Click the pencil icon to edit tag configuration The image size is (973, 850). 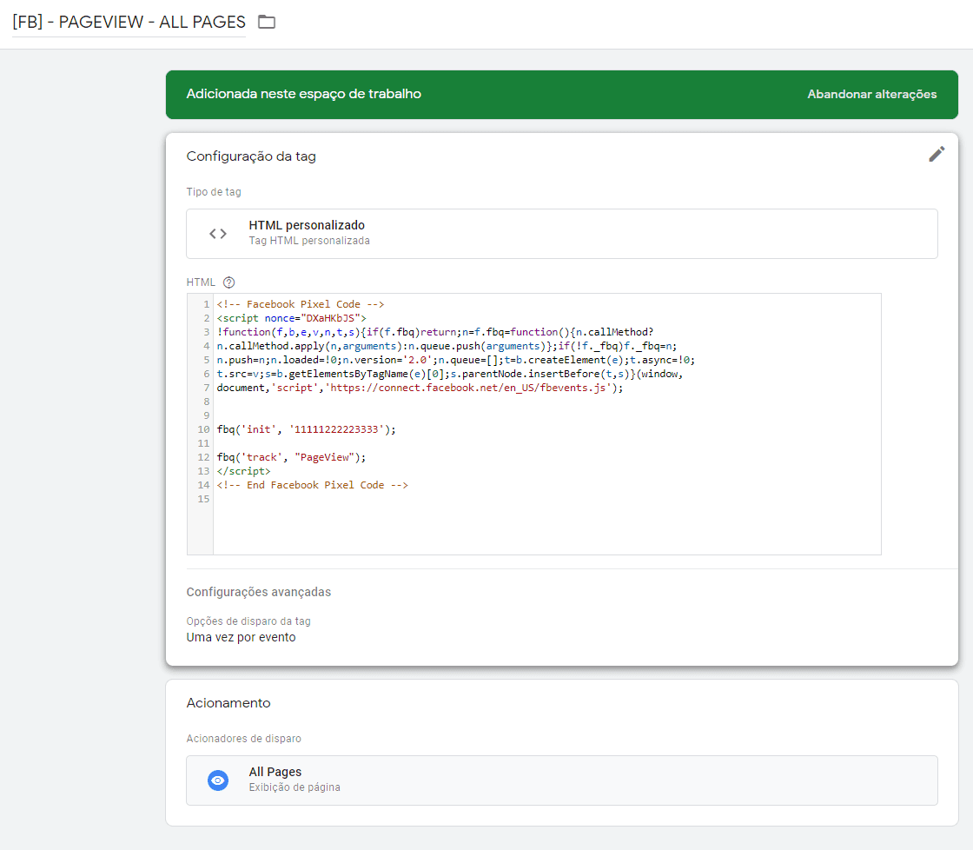tap(937, 154)
